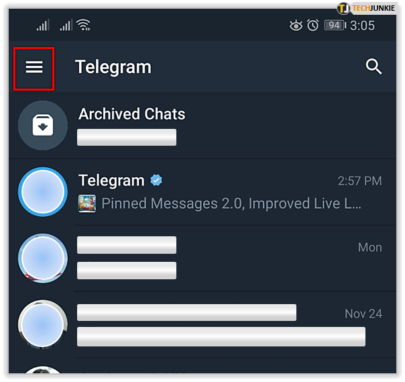Tap the search magnifier icon
Viewport: 405px width, 382px height.
pyautogui.click(x=373, y=66)
